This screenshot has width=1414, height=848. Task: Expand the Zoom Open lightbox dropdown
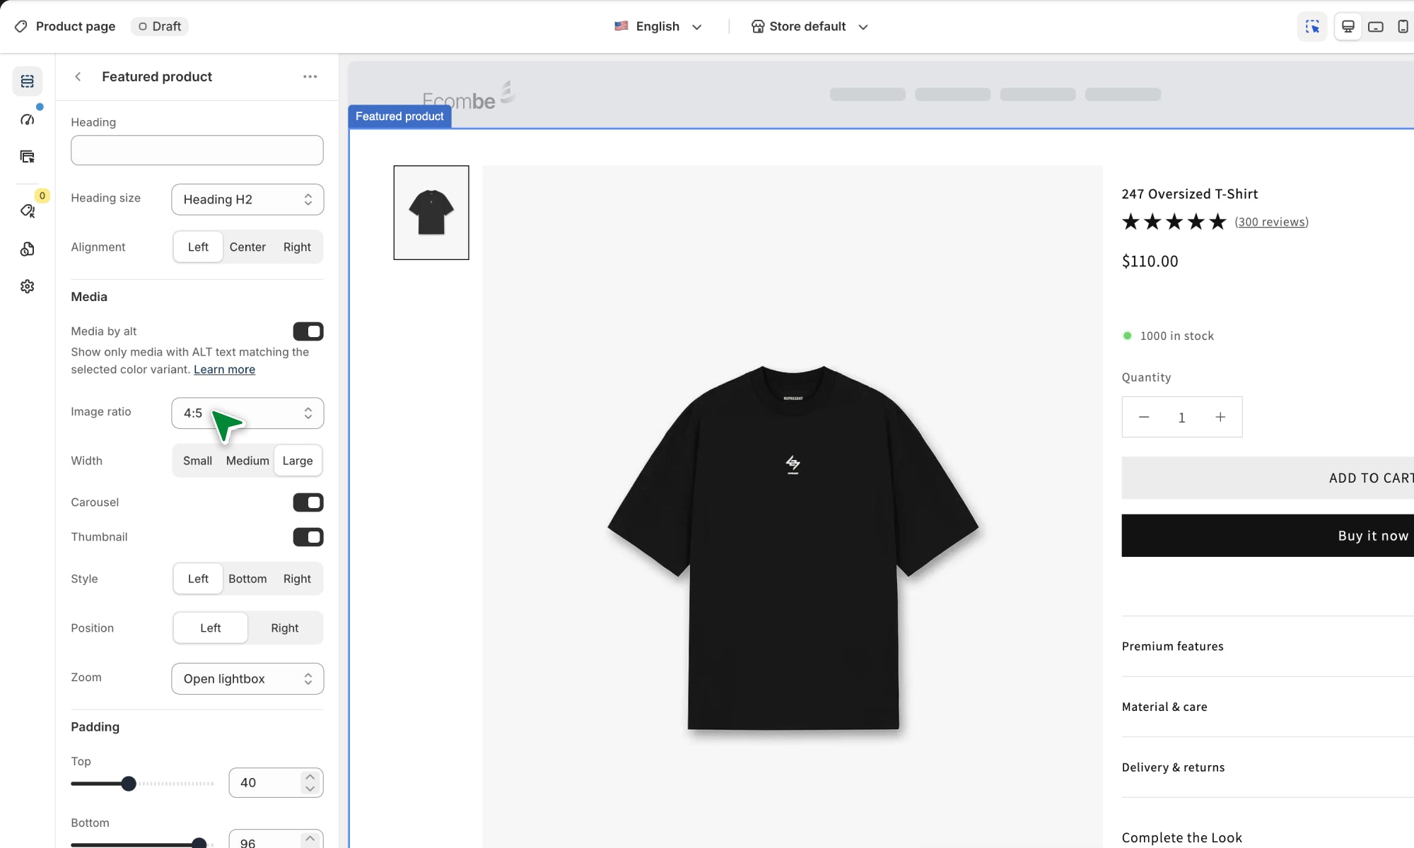247,678
